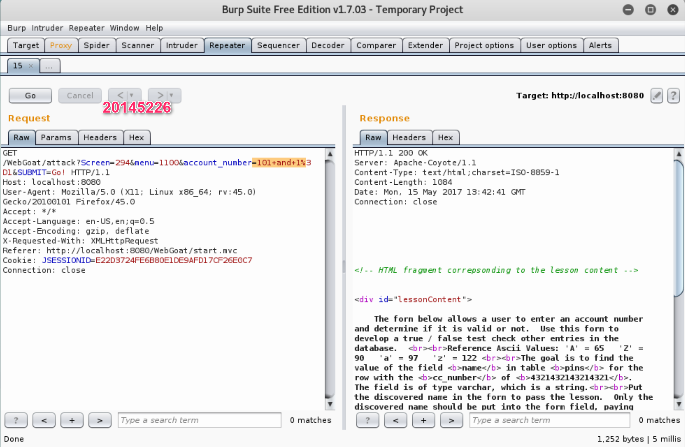685x447 pixels.
Task: Switch to the Comparer tab
Action: (x=376, y=45)
